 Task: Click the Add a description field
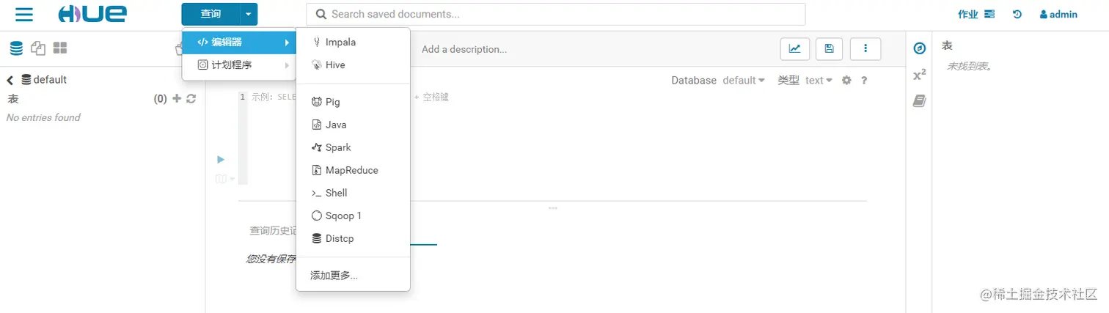[x=464, y=49]
